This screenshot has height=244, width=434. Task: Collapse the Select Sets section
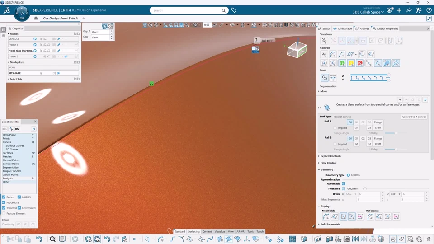(x=9, y=79)
